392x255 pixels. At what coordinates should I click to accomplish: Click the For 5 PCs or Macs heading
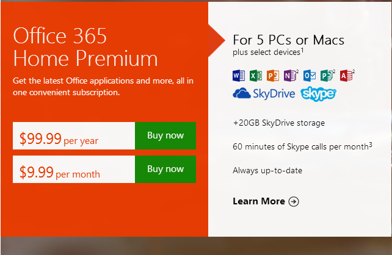288,40
